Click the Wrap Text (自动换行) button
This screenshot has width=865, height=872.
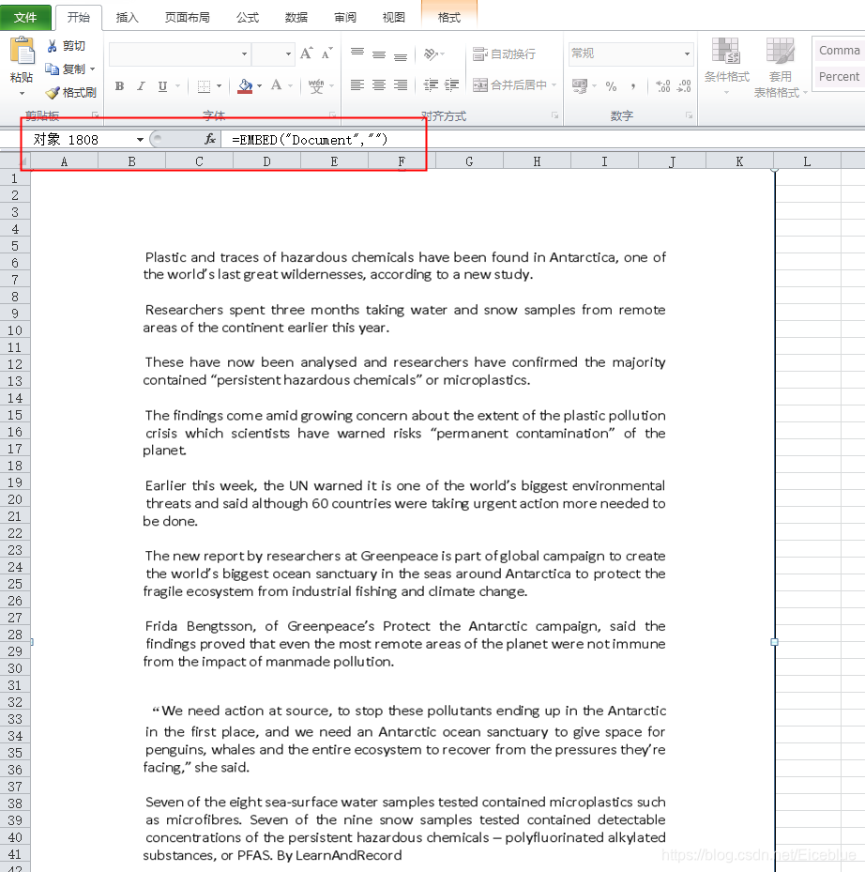504,54
